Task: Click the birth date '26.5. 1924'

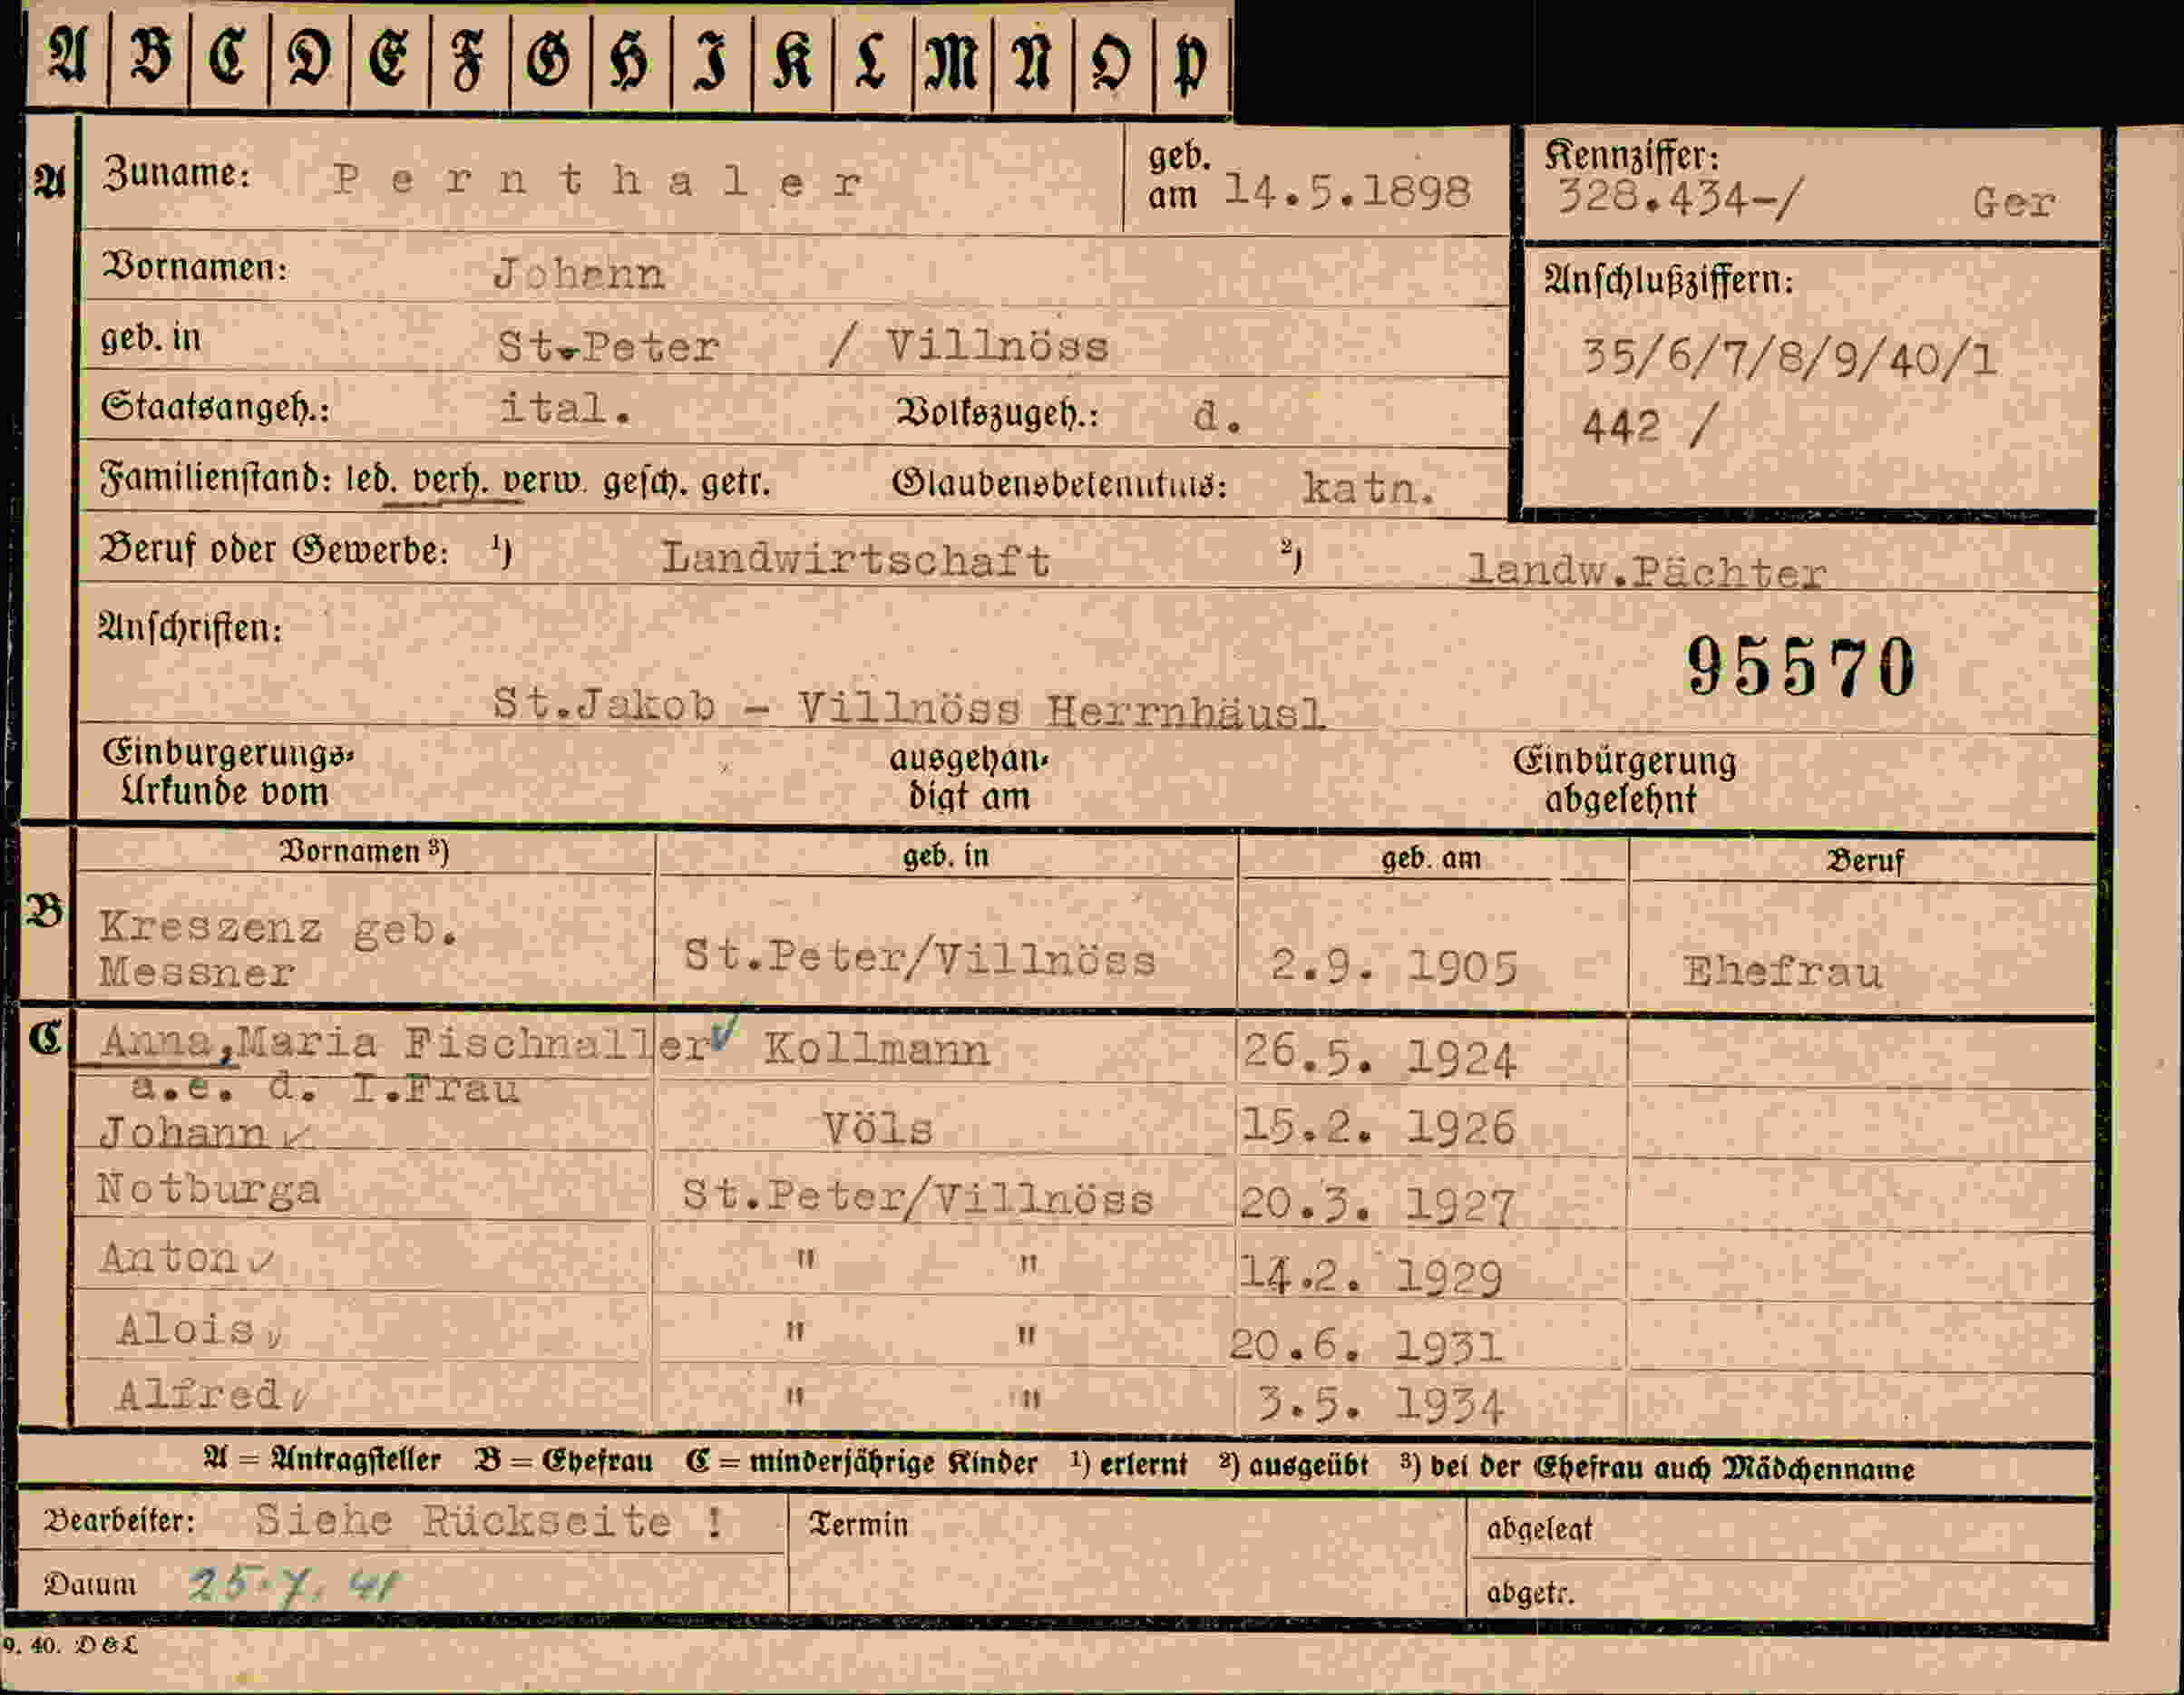Action: pos(1379,1055)
